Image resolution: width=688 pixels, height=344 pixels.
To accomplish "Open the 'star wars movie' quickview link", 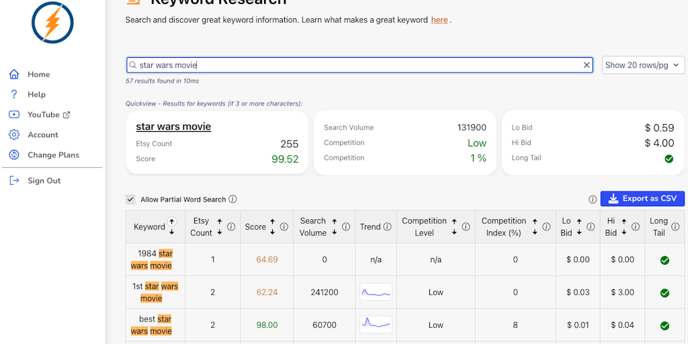I will (173, 127).
